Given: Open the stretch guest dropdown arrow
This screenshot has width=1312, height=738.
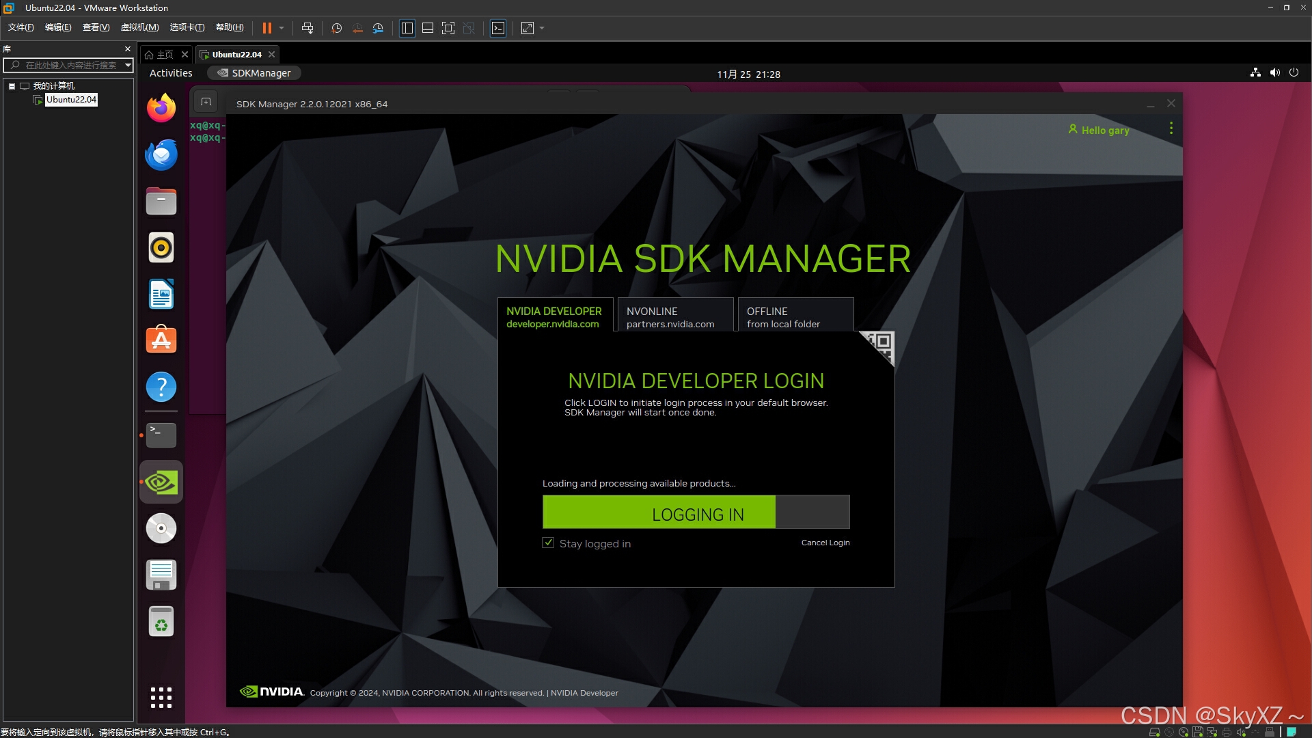Looking at the screenshot, I should (542, 28).
